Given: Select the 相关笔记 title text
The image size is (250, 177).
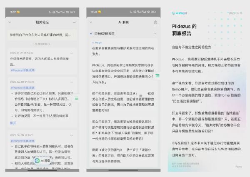Looking at the screenshot, I should (42, 22).
